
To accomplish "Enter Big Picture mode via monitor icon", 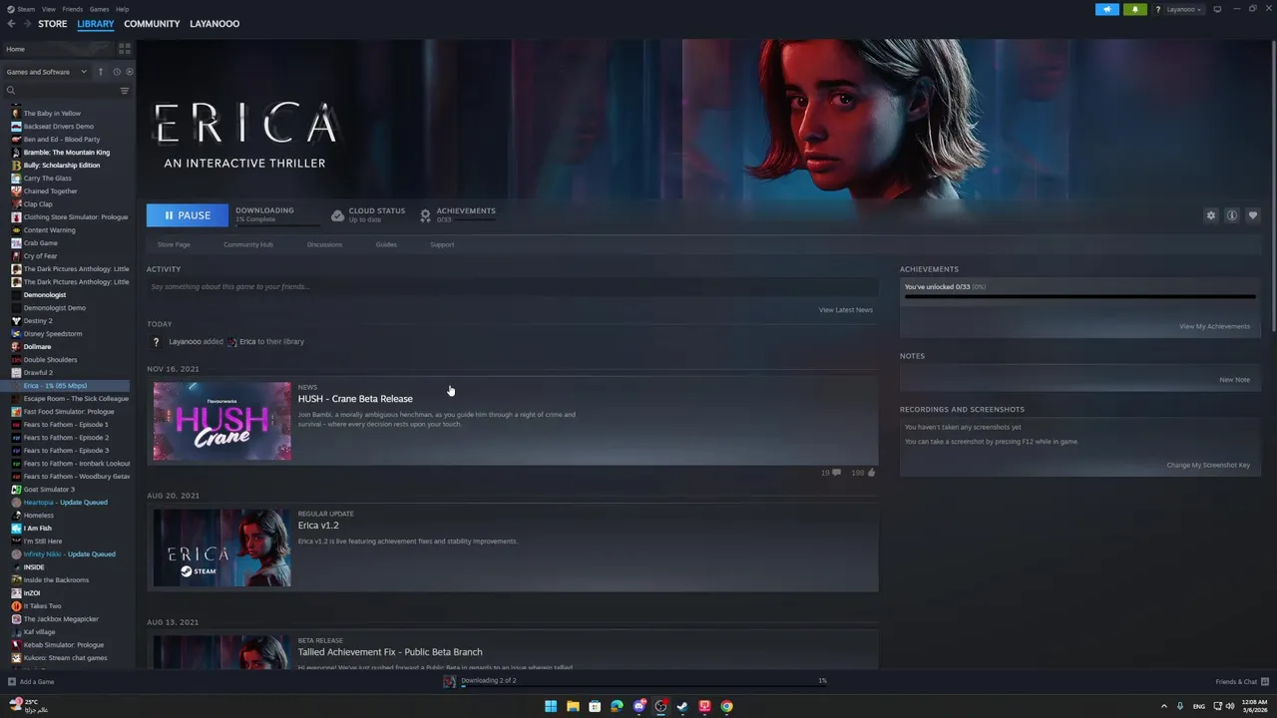I will 1217,9.
